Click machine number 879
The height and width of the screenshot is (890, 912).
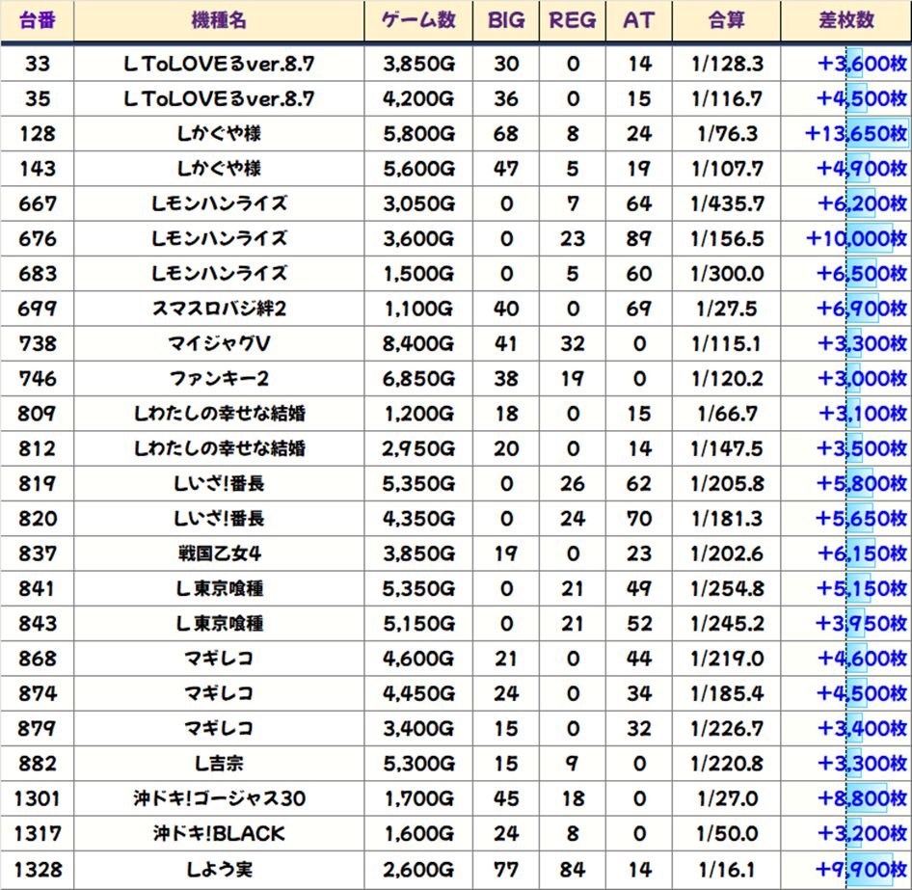(x=38, y=728)
